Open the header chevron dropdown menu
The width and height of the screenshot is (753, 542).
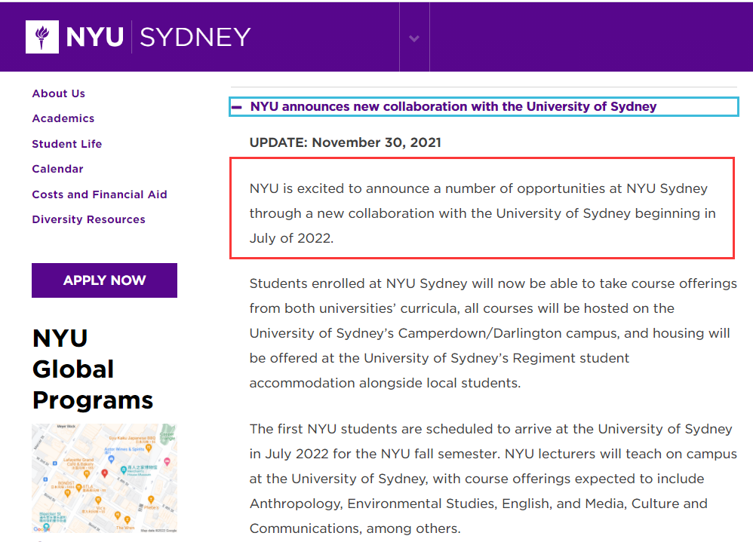click(x=413, y=38)
